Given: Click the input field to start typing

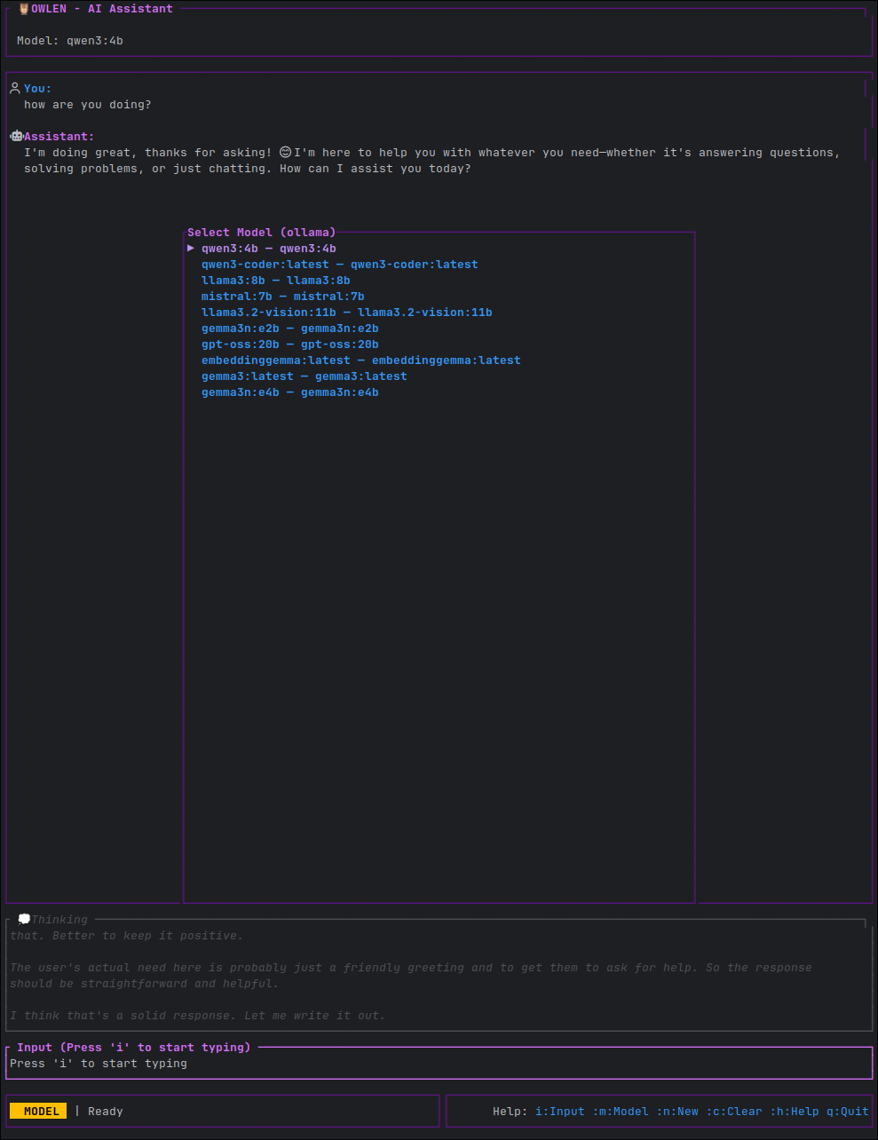Looking at the screenshot, I should (x=439, y=1064).
